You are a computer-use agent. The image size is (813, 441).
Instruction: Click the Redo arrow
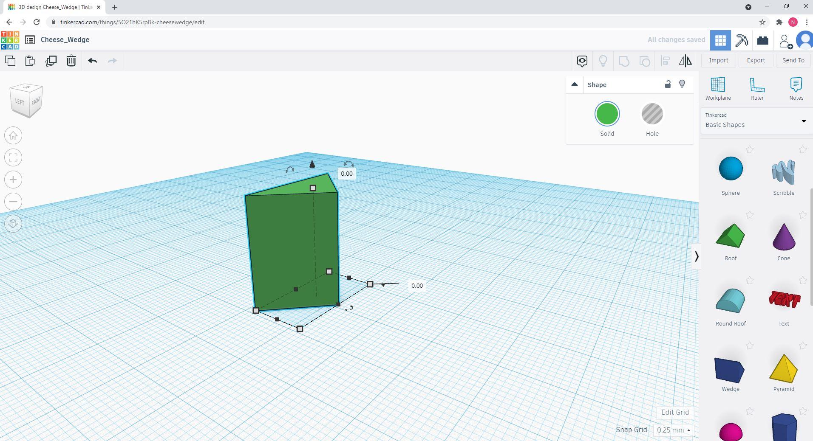[112, 61]
